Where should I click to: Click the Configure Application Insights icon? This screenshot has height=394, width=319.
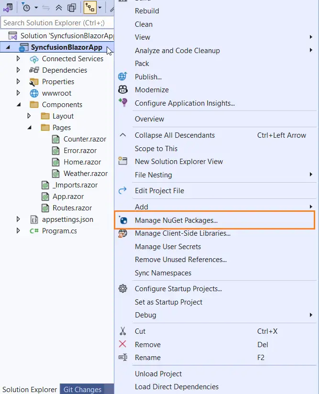click(x=123, y=103)
